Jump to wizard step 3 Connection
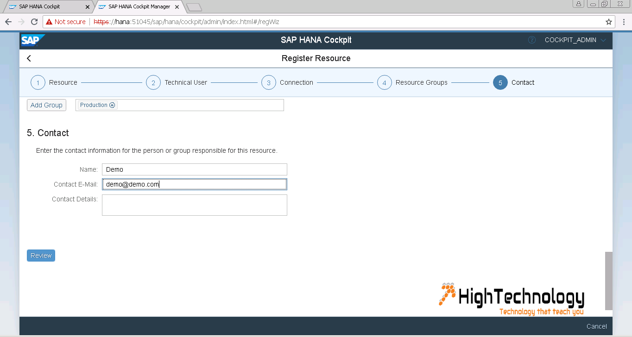632x337 pixels. click(287, 82)
